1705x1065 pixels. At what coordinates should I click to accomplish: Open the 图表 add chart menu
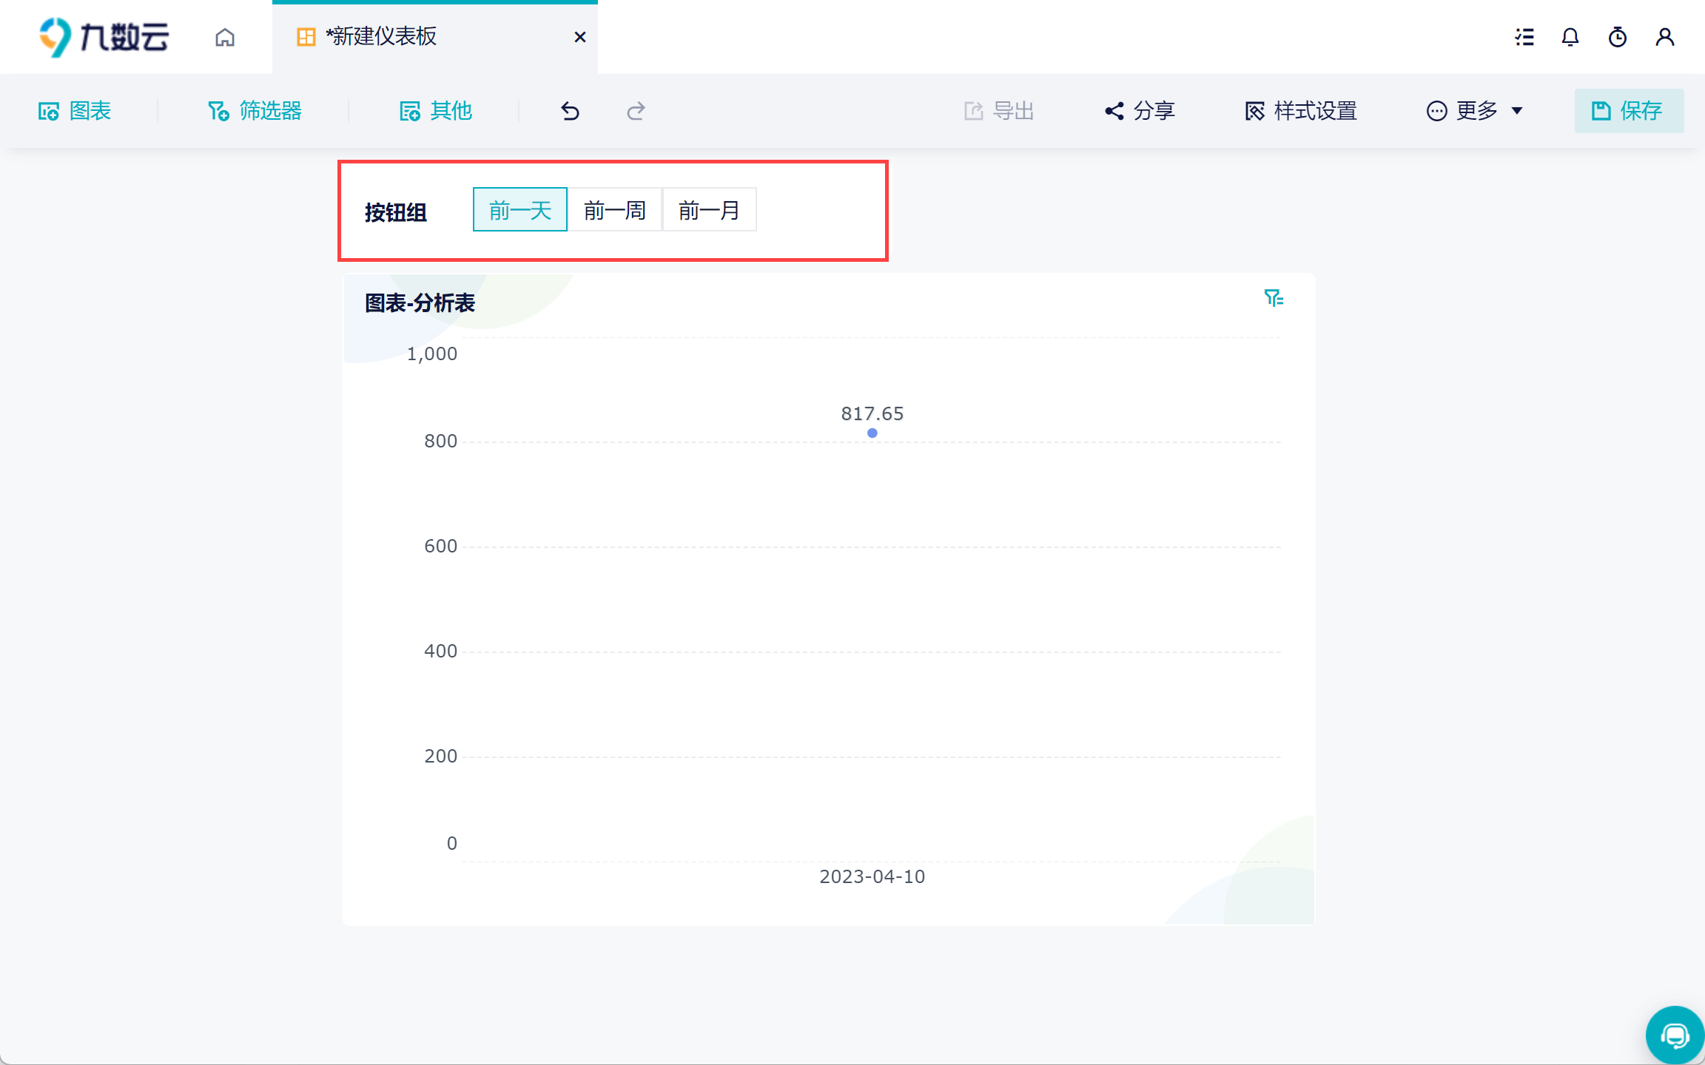click(75, 111)
